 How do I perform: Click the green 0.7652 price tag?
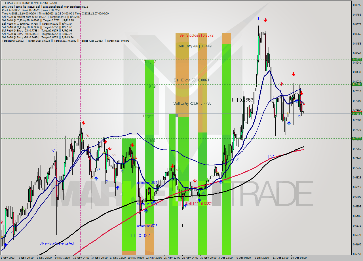[357, 114]
